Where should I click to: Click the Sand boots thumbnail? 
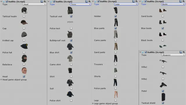pos(163,10)
